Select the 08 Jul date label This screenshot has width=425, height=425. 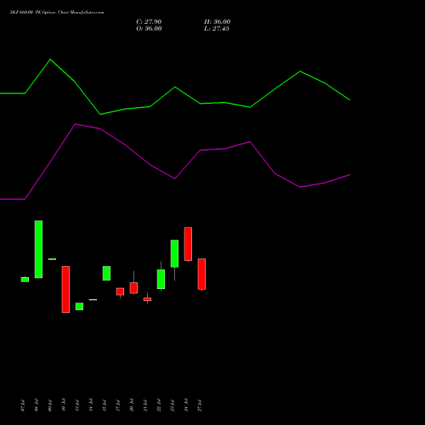point(37,405)
